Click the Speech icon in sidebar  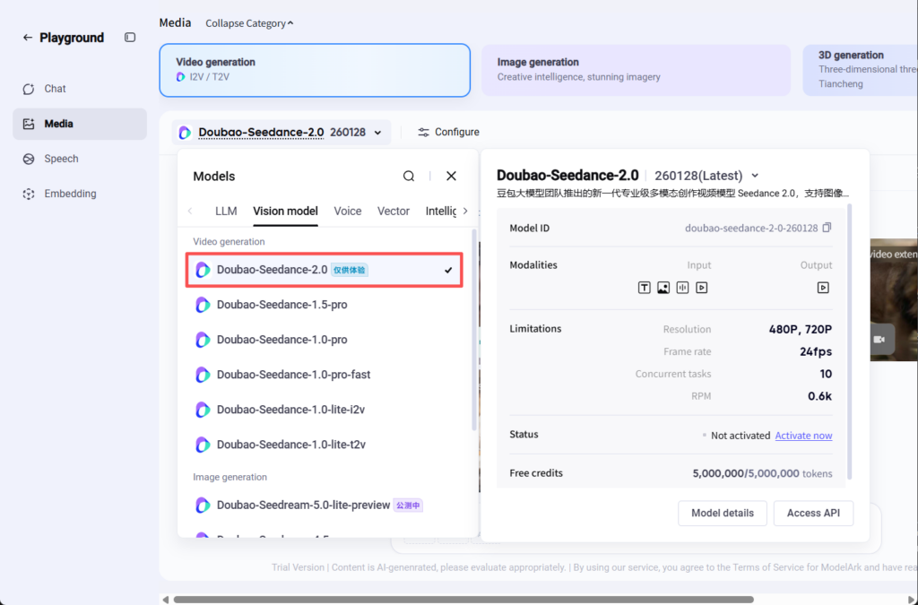point(29,159)
